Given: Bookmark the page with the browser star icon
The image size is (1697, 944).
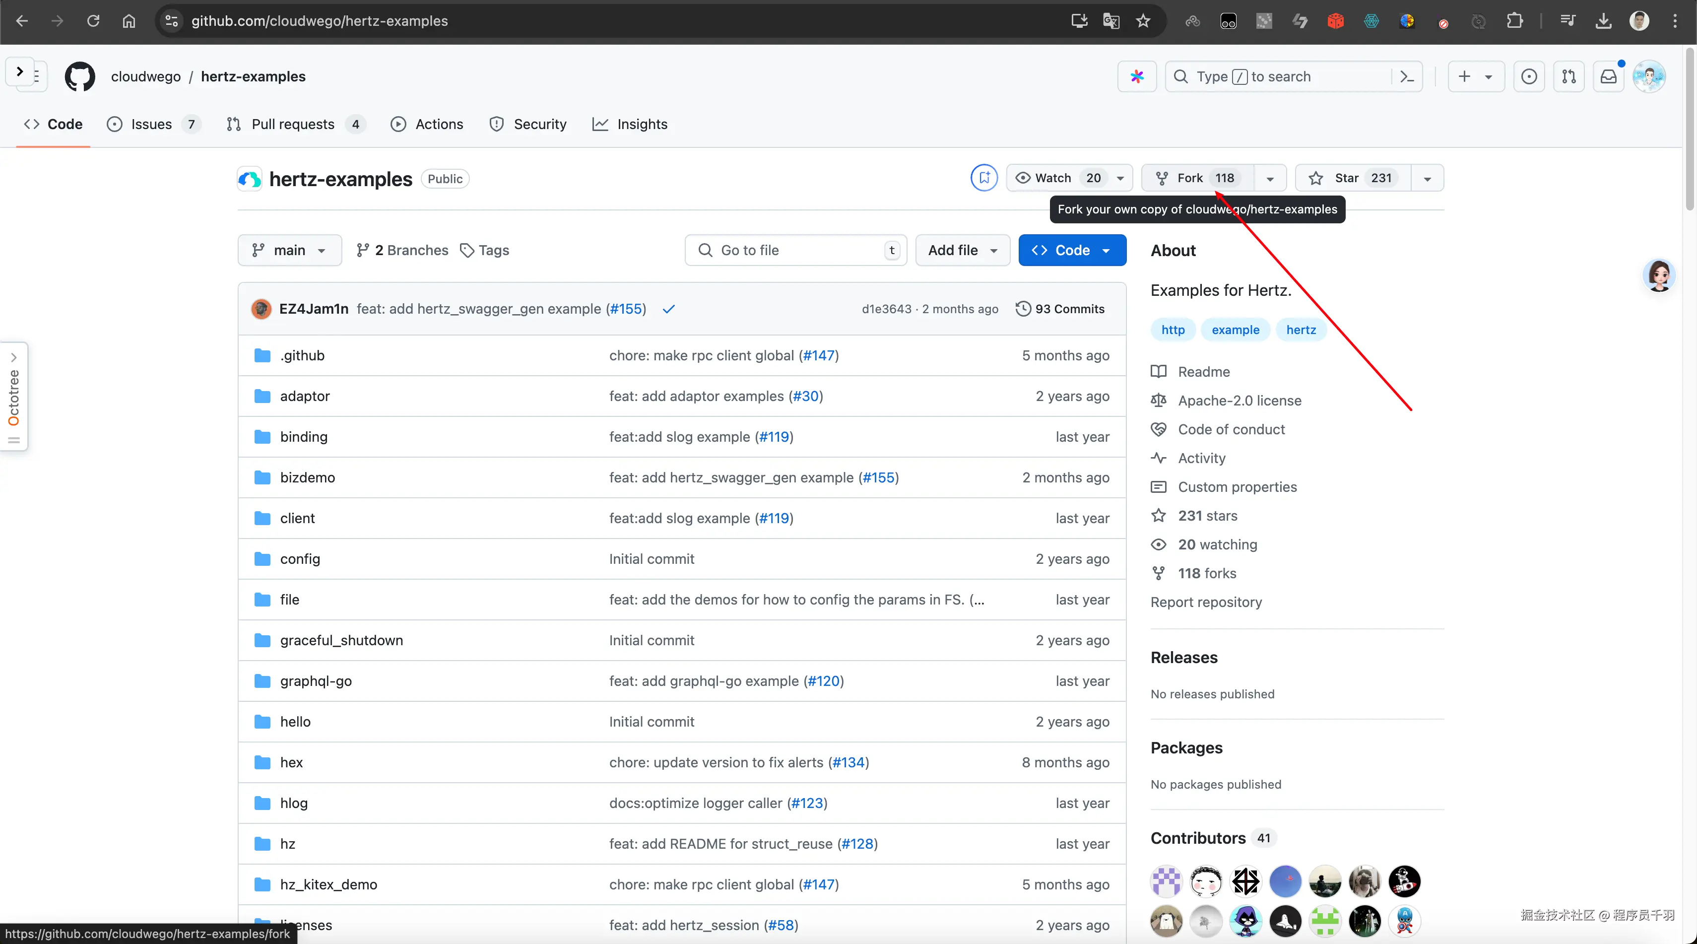Looking at the screenshot, I should point(1143,21).
